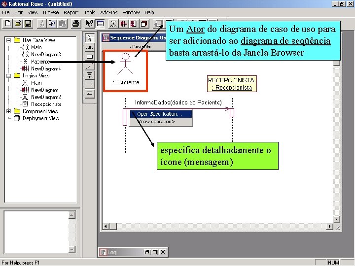Click the New model toolbar icon
The width and height of the screenshot is (355, 266).
[x=8, y=24]
